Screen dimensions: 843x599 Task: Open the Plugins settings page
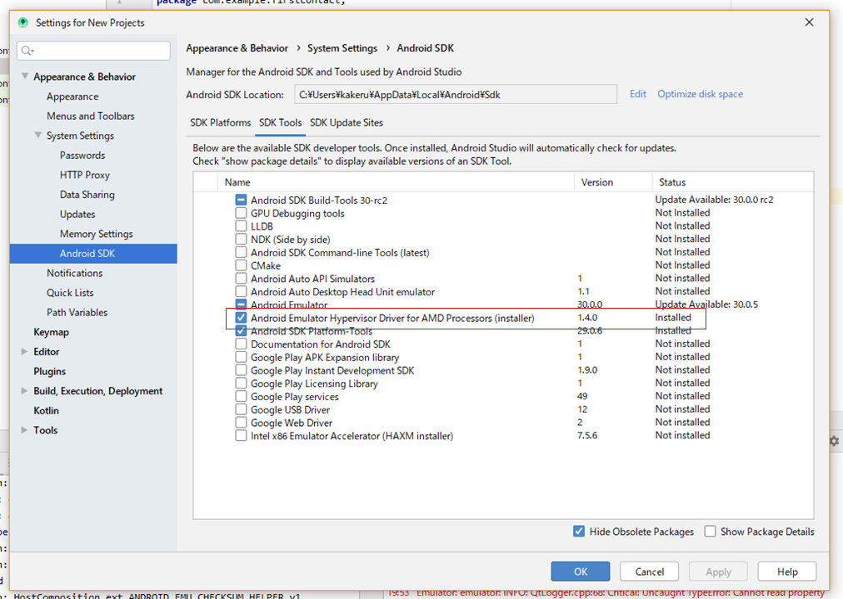(49, 371)
